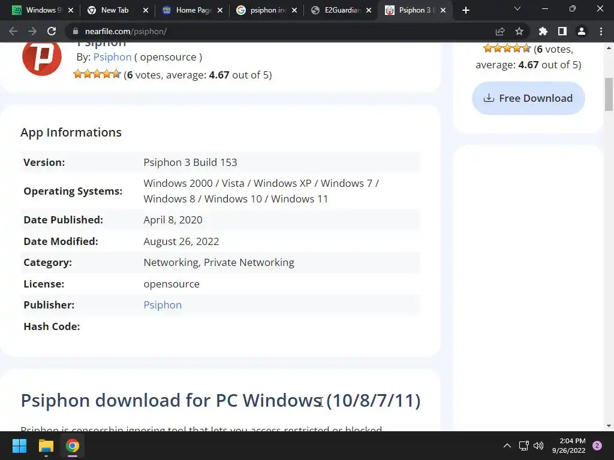
Task: Click the date April 8, 2020
Action: [x=173, y=220]
